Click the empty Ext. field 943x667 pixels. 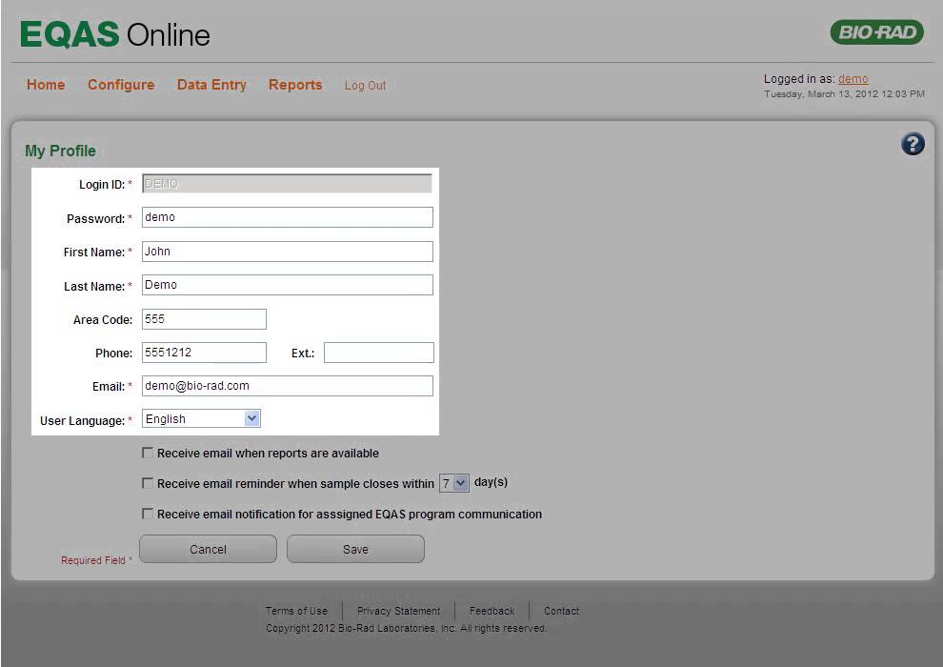[379, 353]
